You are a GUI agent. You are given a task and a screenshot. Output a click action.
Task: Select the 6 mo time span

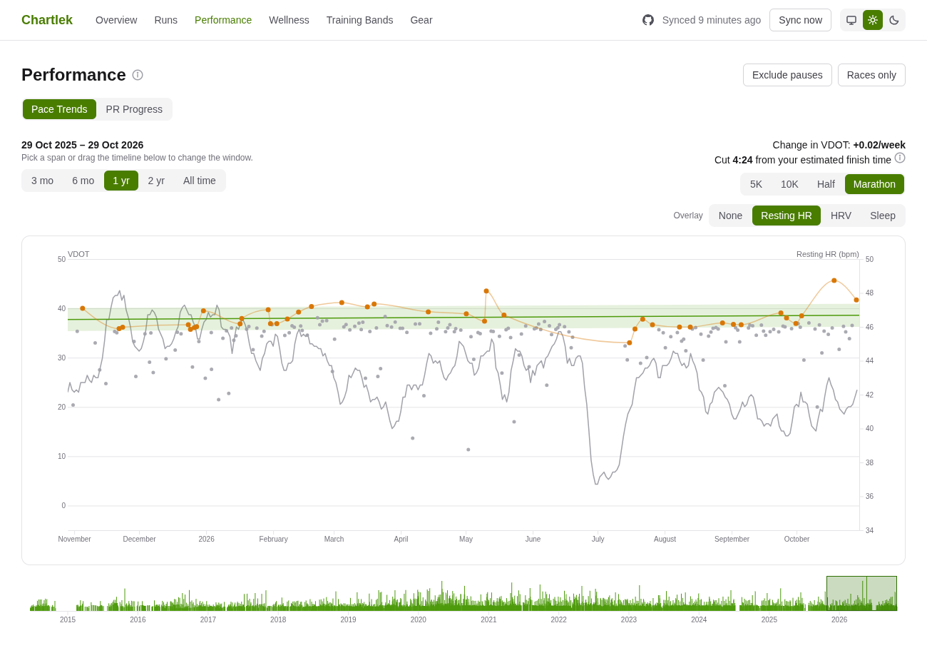[x=83, y=181]
